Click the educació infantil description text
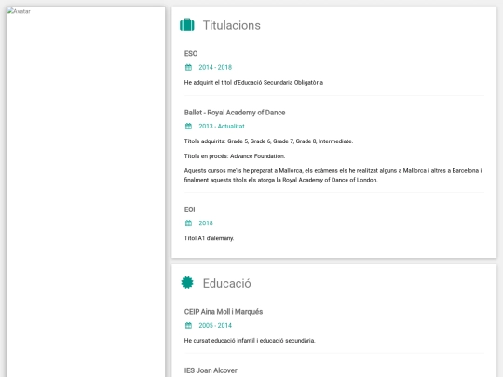 [x=250, y=341]
